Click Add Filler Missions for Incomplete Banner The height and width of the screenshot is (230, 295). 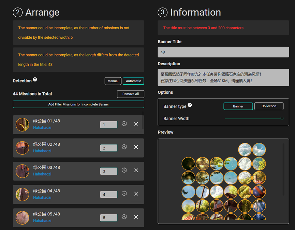(x=78, y=104)
